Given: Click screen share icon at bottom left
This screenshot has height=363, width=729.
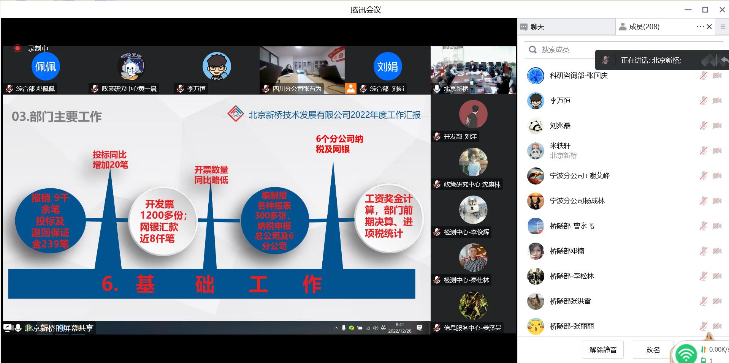Looking at the screenshot, I should pyautogui.click(x=8, y=327).
